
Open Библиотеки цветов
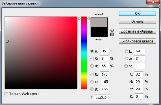click(x=137, y=41)
